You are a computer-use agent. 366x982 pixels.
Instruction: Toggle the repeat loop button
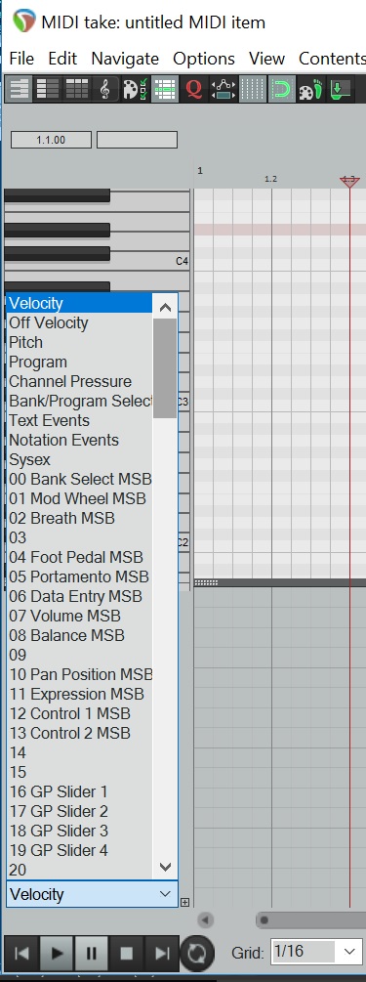click(x=198, y=954)
